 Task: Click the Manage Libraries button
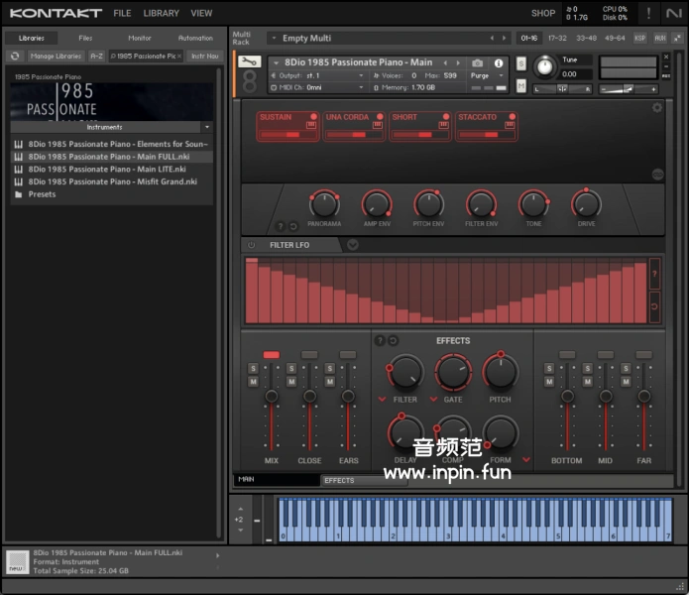pos(56,57)
